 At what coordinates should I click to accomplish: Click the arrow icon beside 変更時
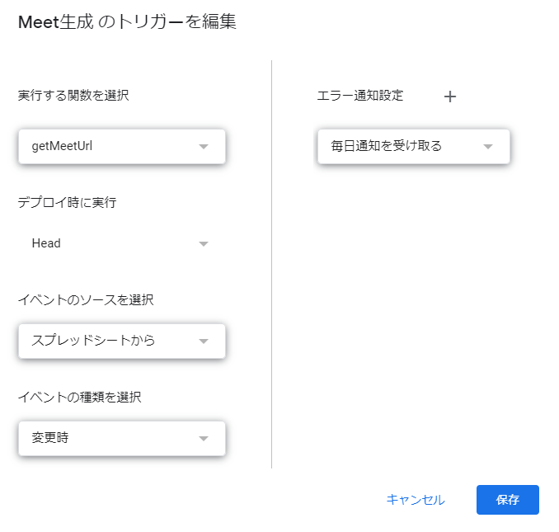pyautogui.click(x=204, y=438)
